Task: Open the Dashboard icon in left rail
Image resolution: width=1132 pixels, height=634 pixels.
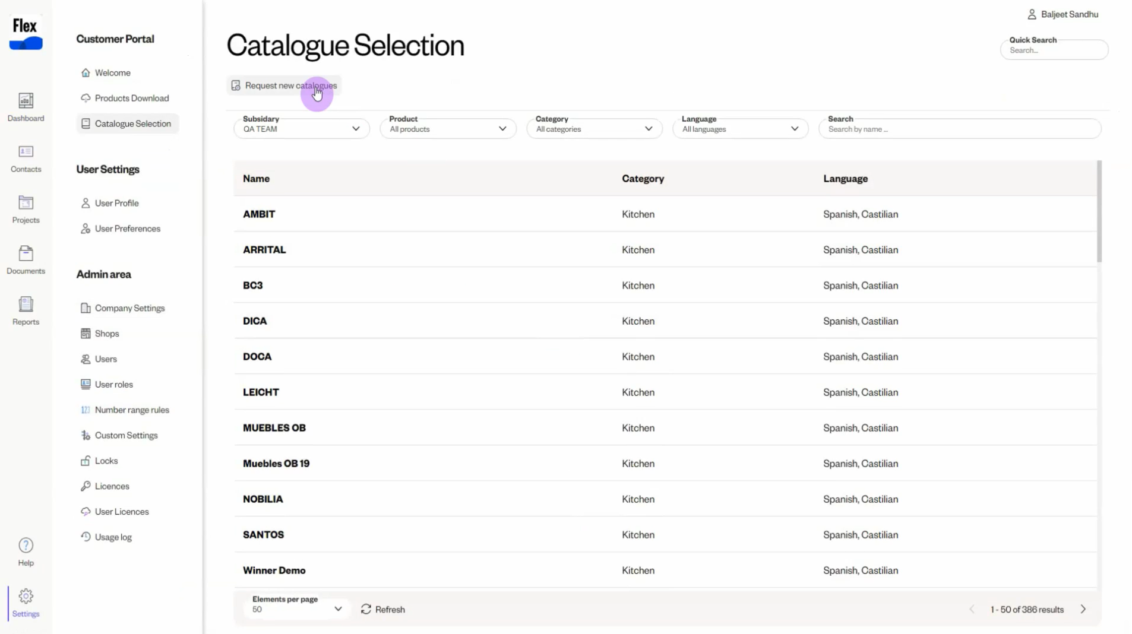Action: coord(26,100)
